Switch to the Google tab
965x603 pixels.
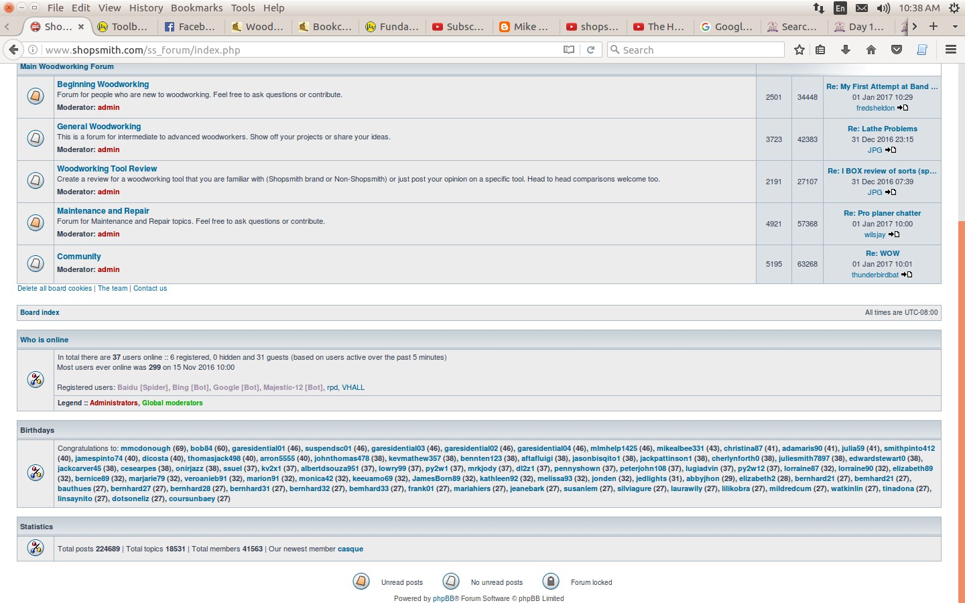pos(726,27)
